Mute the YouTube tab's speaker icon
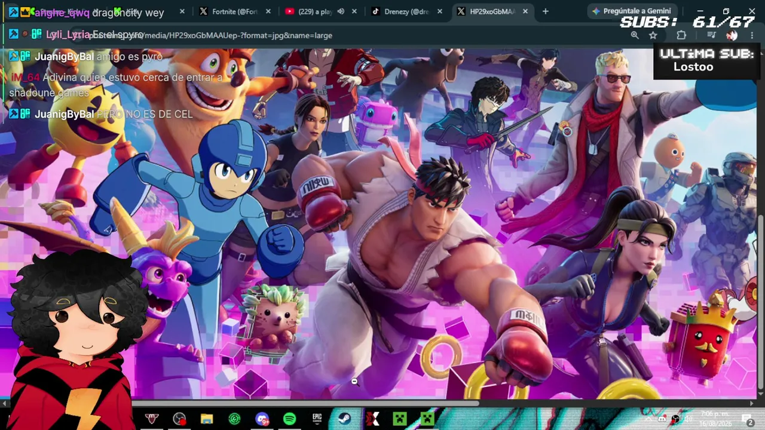 click(x=341, y=11)
